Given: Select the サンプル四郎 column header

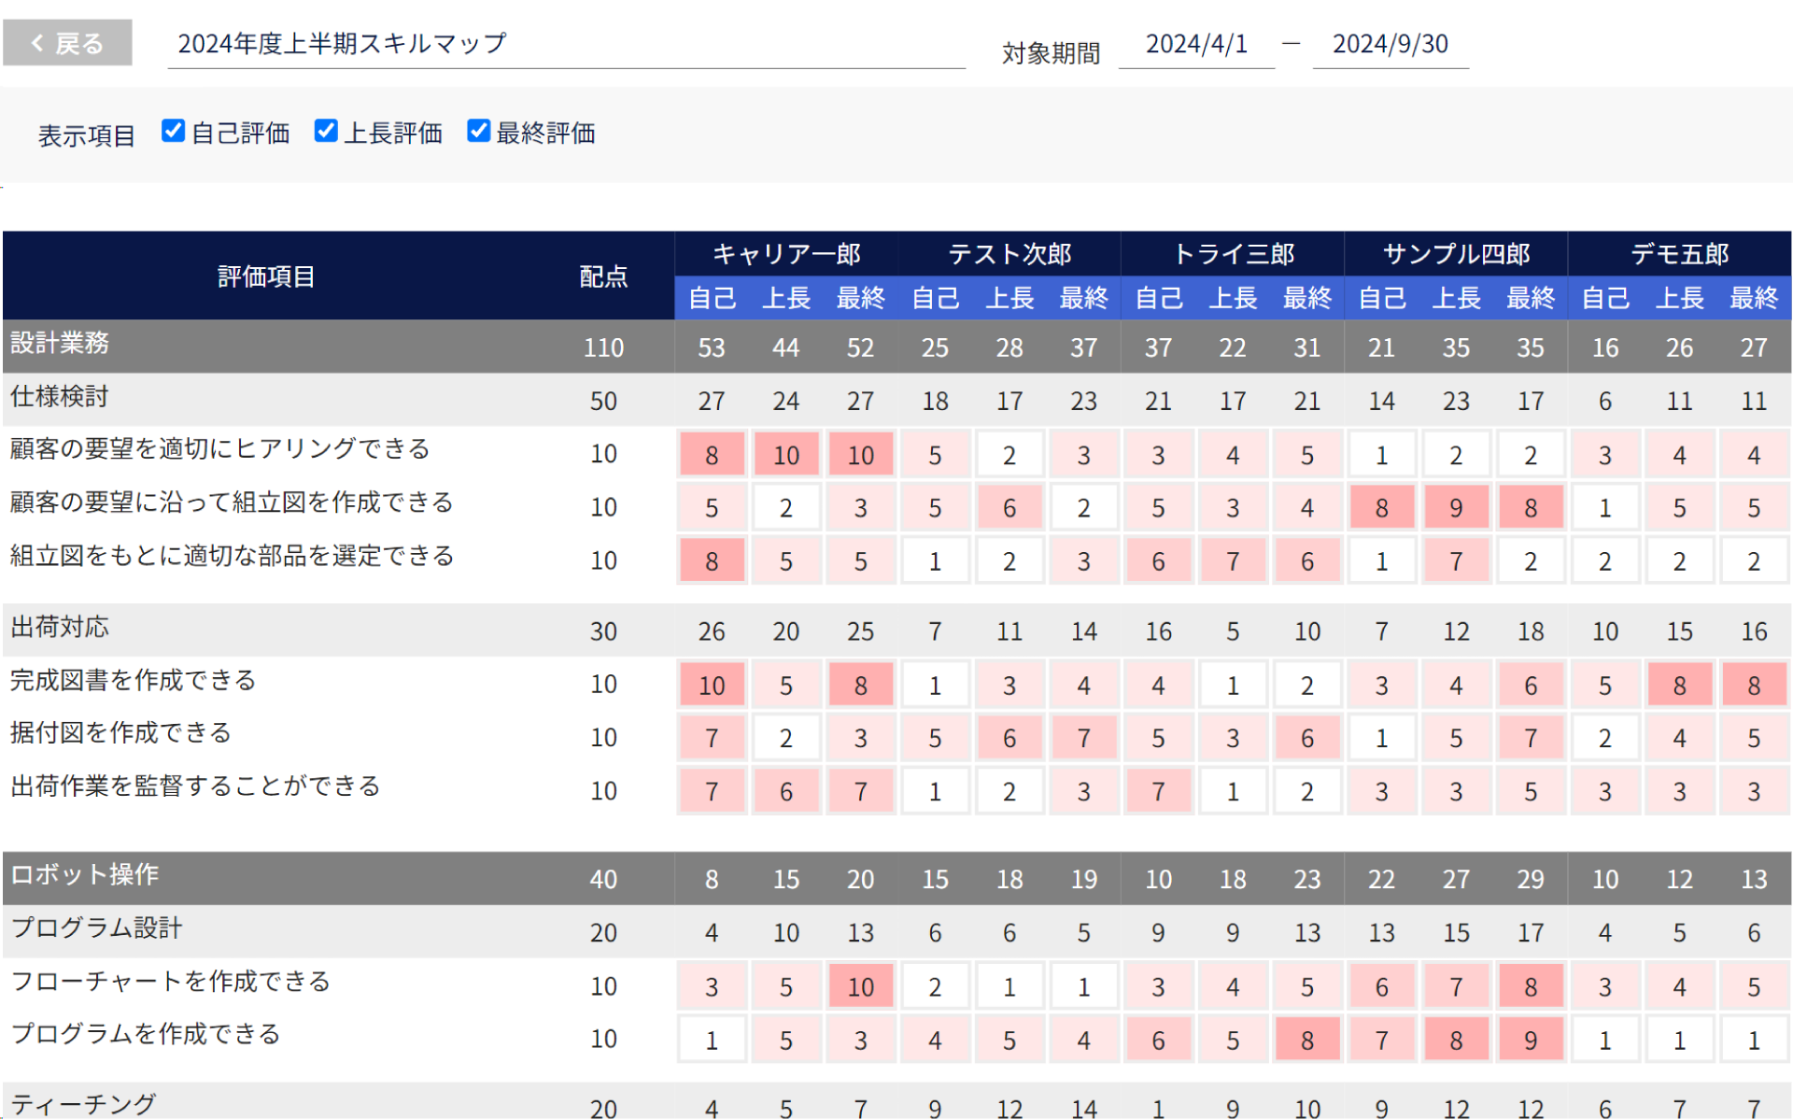Looking at the screenshot, I should click(x=1456, y=254).
